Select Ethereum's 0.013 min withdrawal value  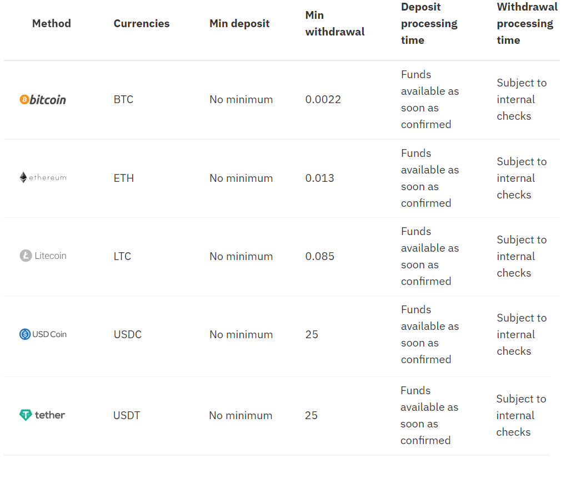(320, 178)
